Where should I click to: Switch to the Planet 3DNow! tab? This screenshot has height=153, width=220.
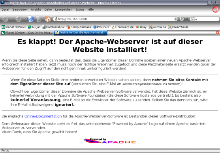[x=27, y=33]
